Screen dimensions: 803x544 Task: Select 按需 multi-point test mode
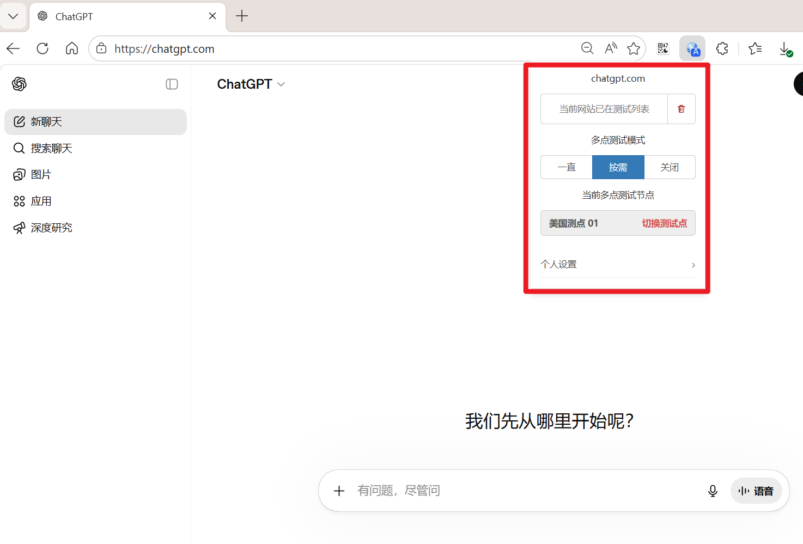[618, 167]
